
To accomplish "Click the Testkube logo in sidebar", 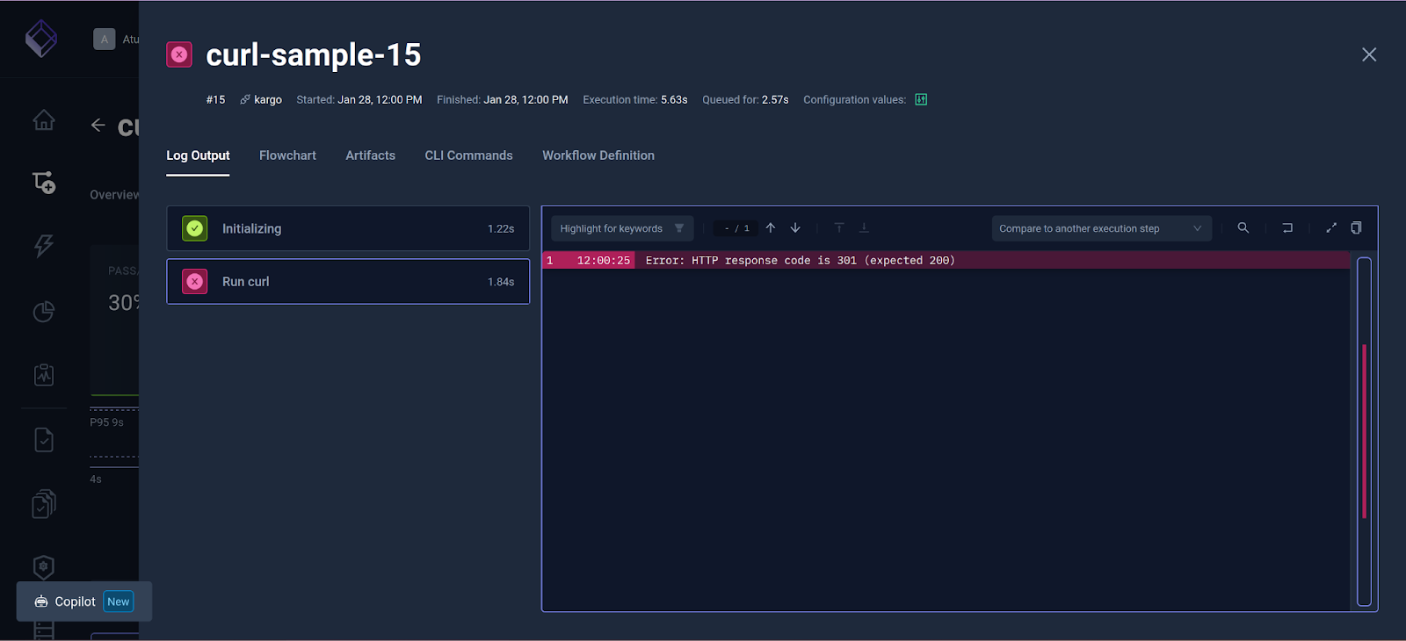I will [x=41, y=39].
